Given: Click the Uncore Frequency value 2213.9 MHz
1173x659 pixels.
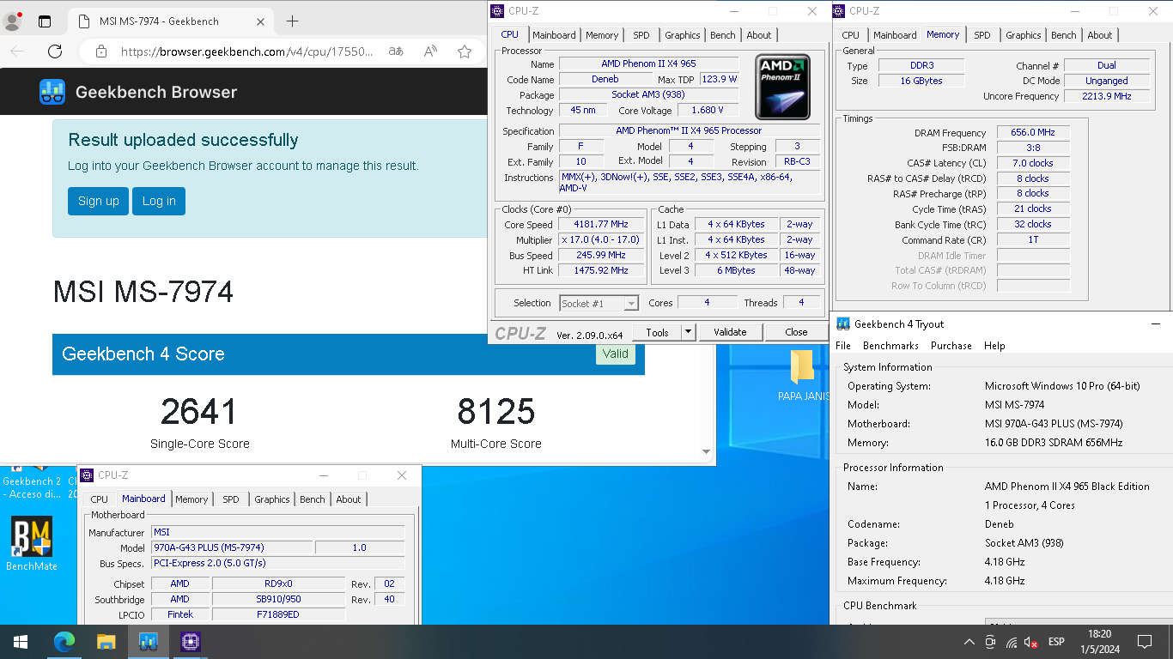Looking at the screenshot, I should point(1107,96).
